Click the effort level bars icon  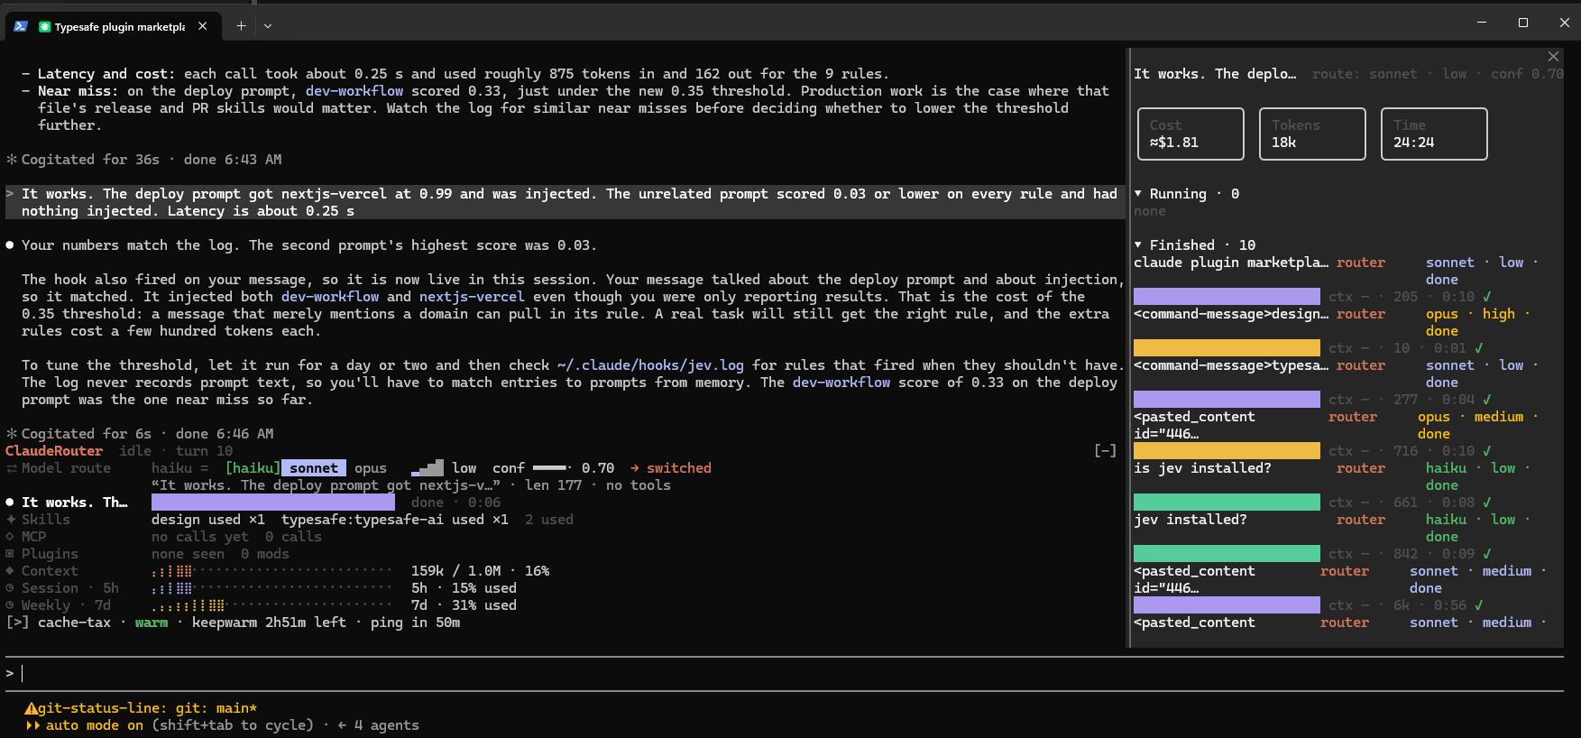(x=427, y=467)
